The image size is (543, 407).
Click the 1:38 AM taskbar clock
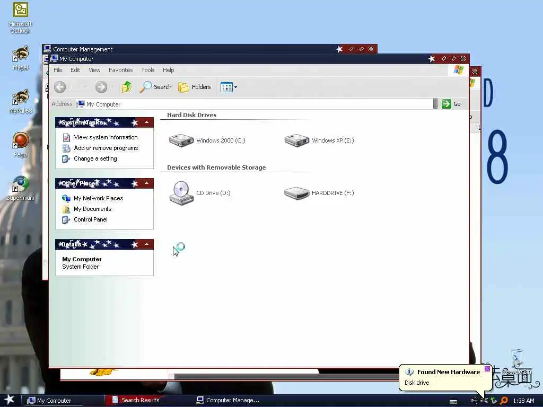point(523,401)
